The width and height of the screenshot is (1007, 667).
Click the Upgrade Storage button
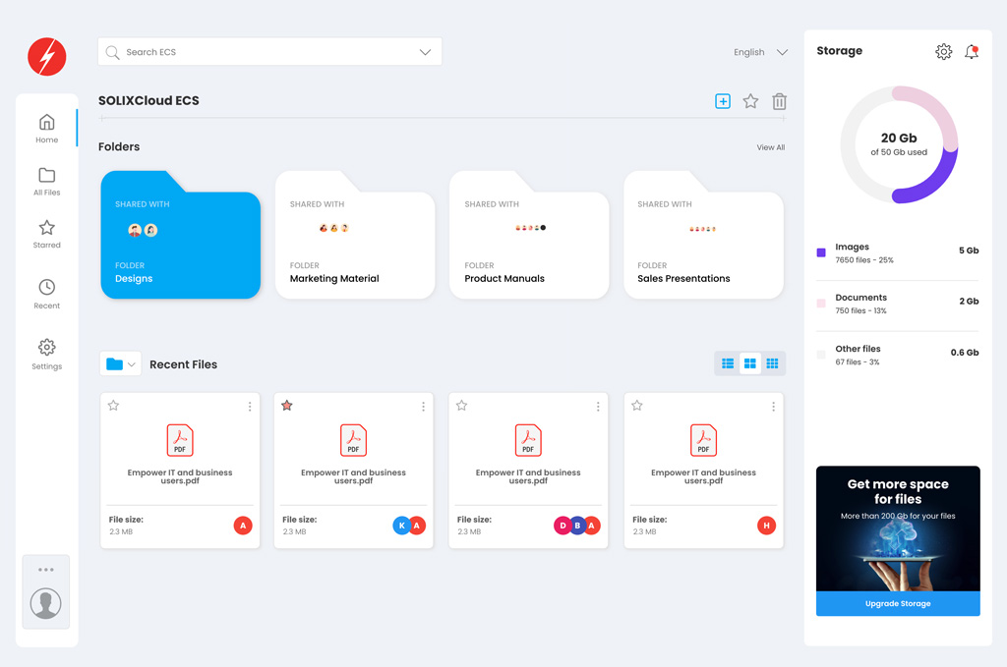[x=898, y=603]
